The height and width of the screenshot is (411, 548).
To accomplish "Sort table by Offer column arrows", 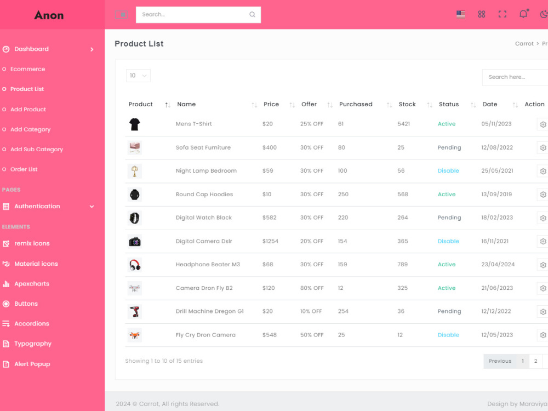I will point(329,105).
